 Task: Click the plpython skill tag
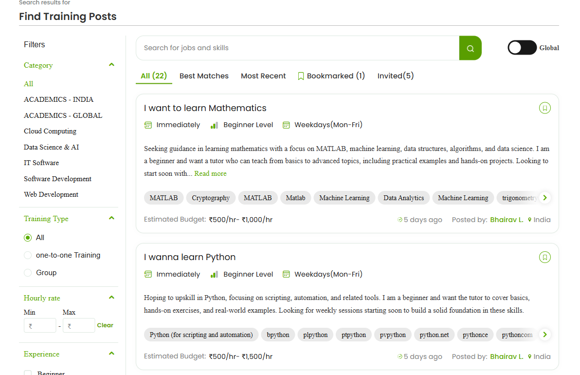coord(315,335)
